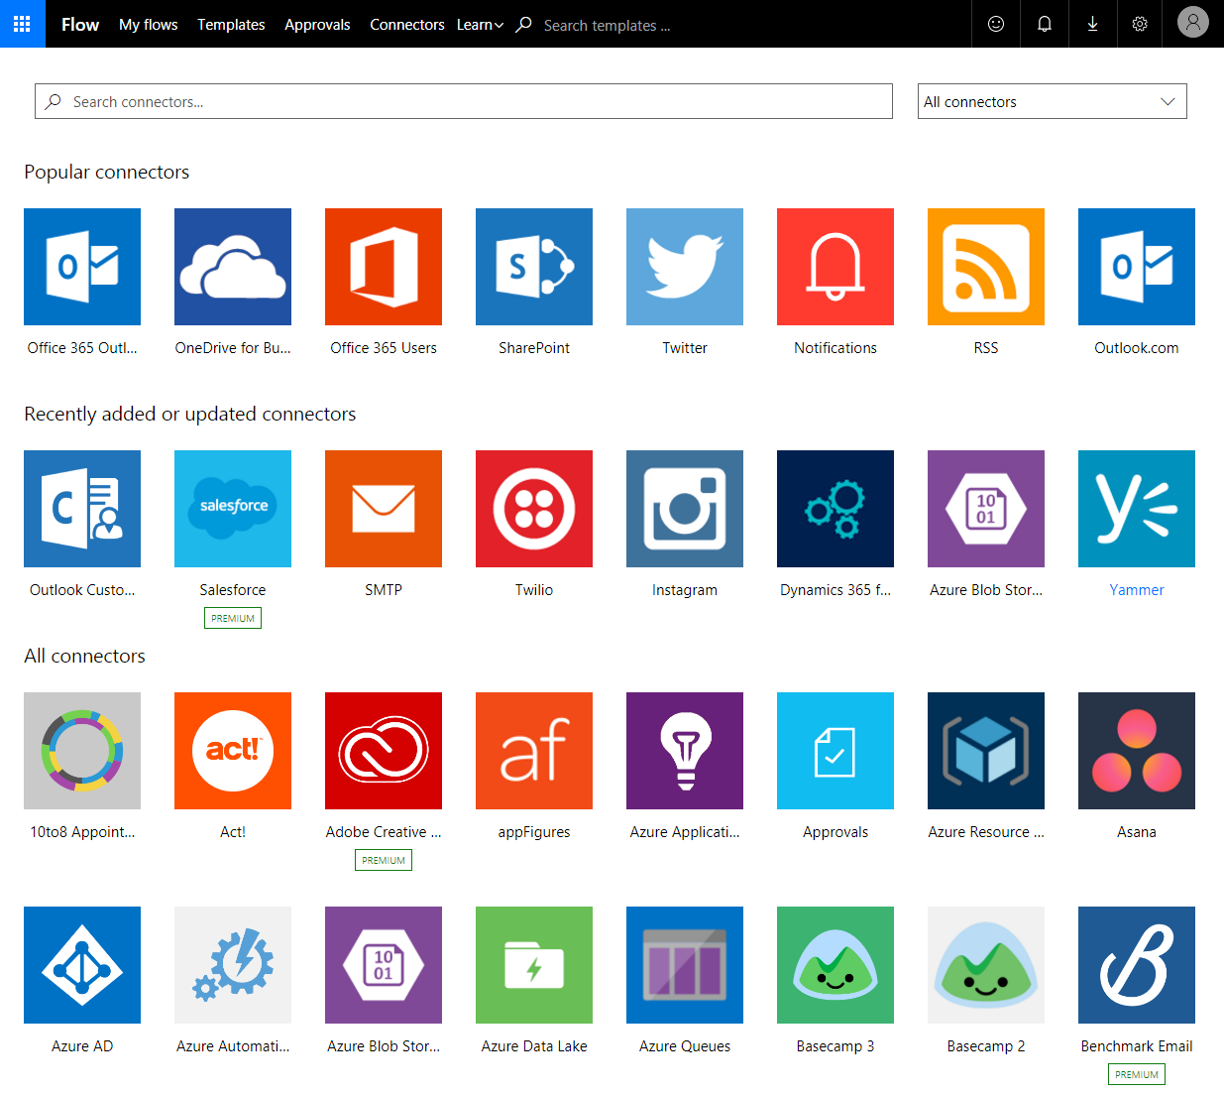Click the Twitter connector icon
The width and height of the screenshot is (1224, 1095).
pos(684,267)
